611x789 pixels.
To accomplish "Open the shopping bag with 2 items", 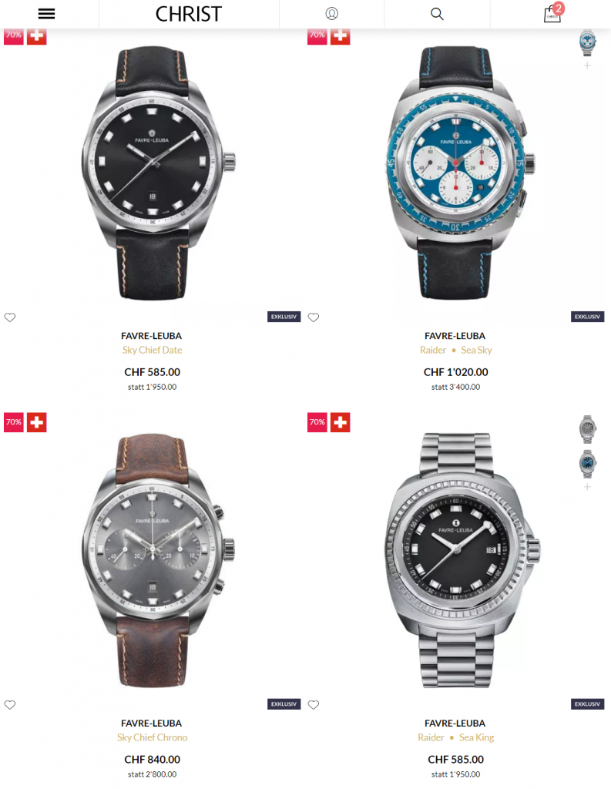I will pos(553,13).
